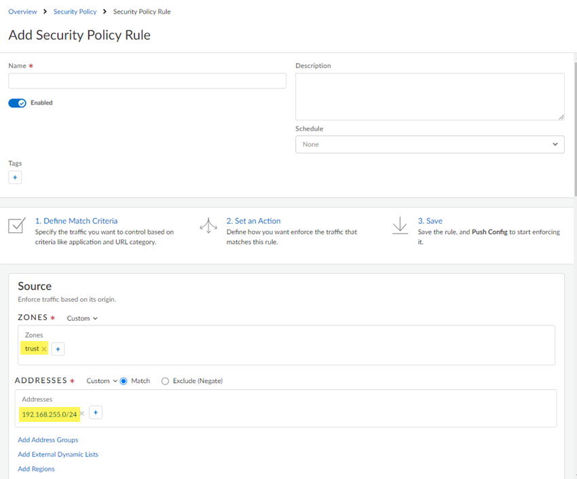Click the Set an Action branching icon
Screen dimensions: 577x479
(208, 226)
